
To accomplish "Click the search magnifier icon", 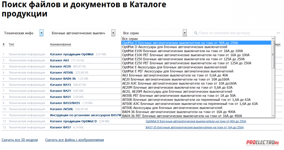I will [x=196, y=33].
